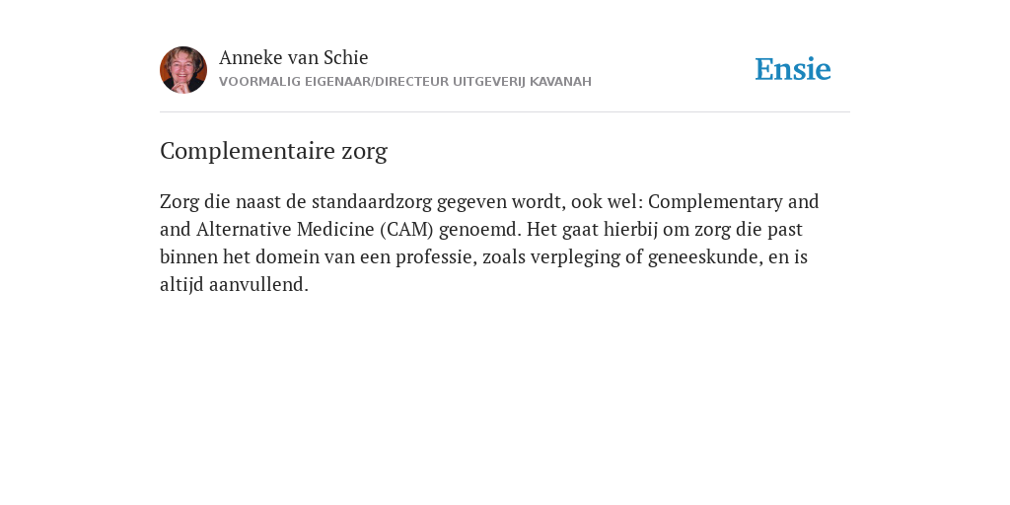1010x505 pixels.
Task: Click 'Complementary and' at the first line's end
Action: pos(733,201)
